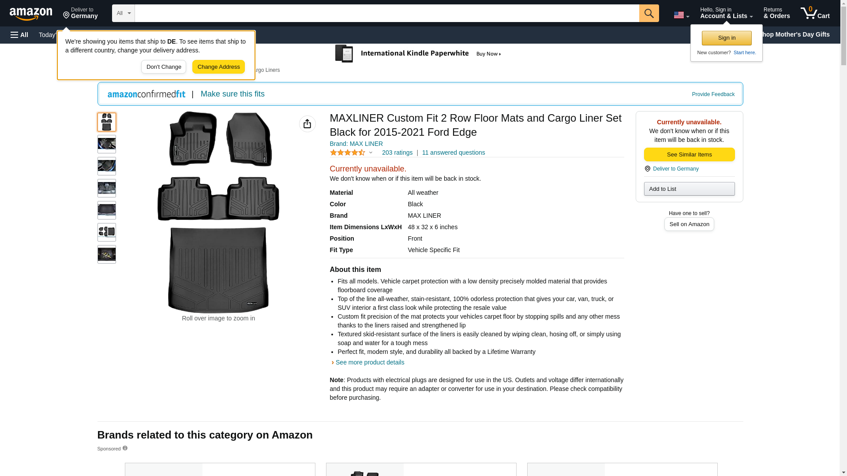Click the Amazon logo
Viewport: 847px width, 476px height.
pos(31,14)
